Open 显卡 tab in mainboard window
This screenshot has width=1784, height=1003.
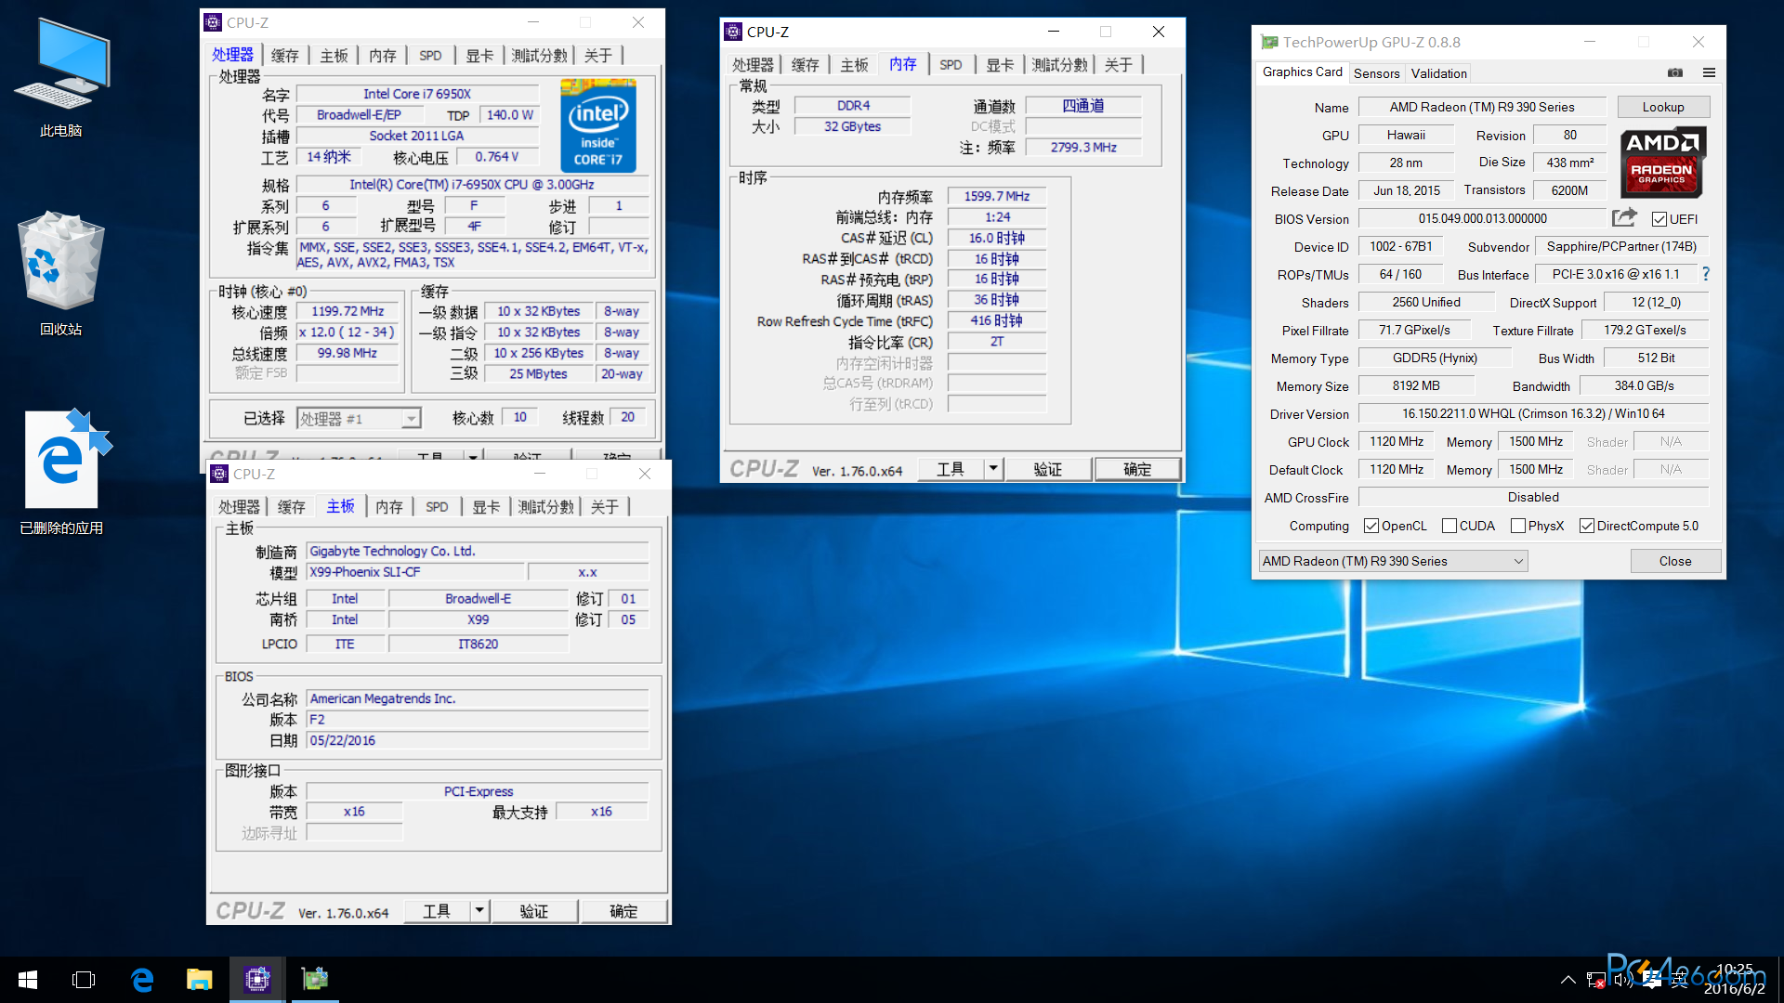tap(486, 507)
